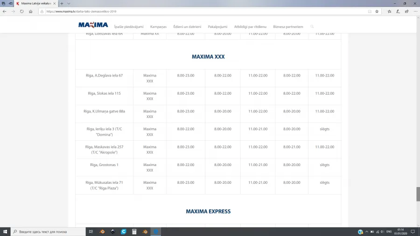Select the Maskavas iela 257 Akropole cell
This screenshot has height=236, width=420.
104,150
